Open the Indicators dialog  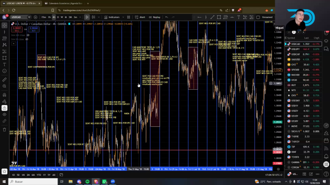112,17
